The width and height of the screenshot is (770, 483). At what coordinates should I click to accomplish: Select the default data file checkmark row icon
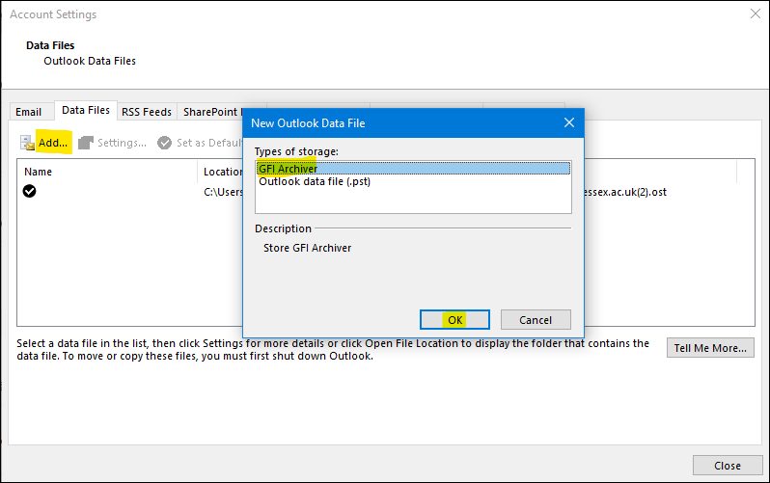pyautogui.click(x=30, y=191)
